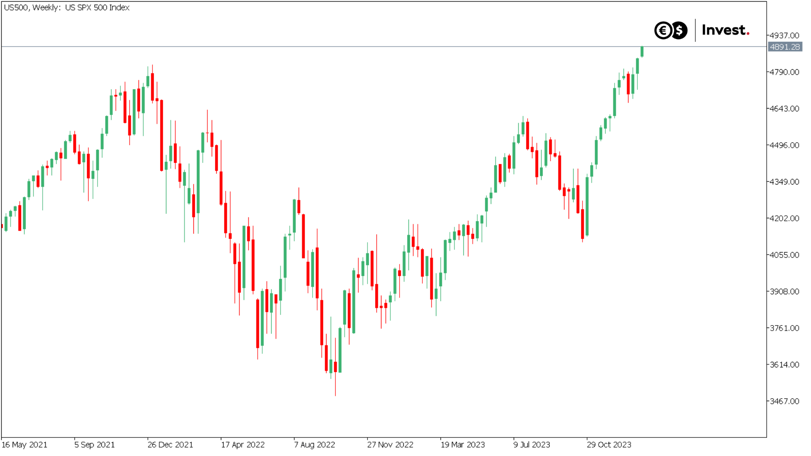Click the 4349.00 price axis label
Image resolution: width=811 pixels, height=456 pixels.
point(784,182)
